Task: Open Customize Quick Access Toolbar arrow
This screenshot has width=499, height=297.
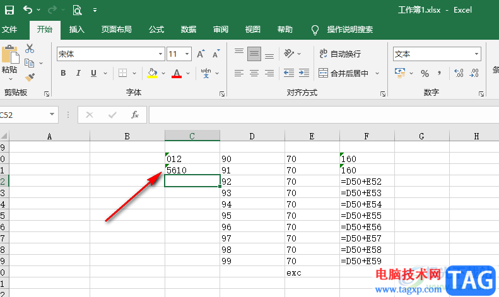Action: (95, 10)
